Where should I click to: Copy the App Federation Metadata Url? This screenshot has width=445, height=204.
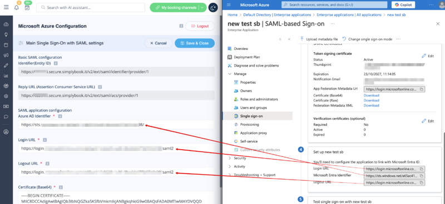422,89
